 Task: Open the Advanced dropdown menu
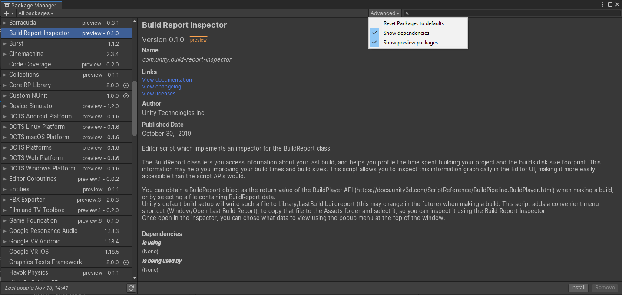385,13
